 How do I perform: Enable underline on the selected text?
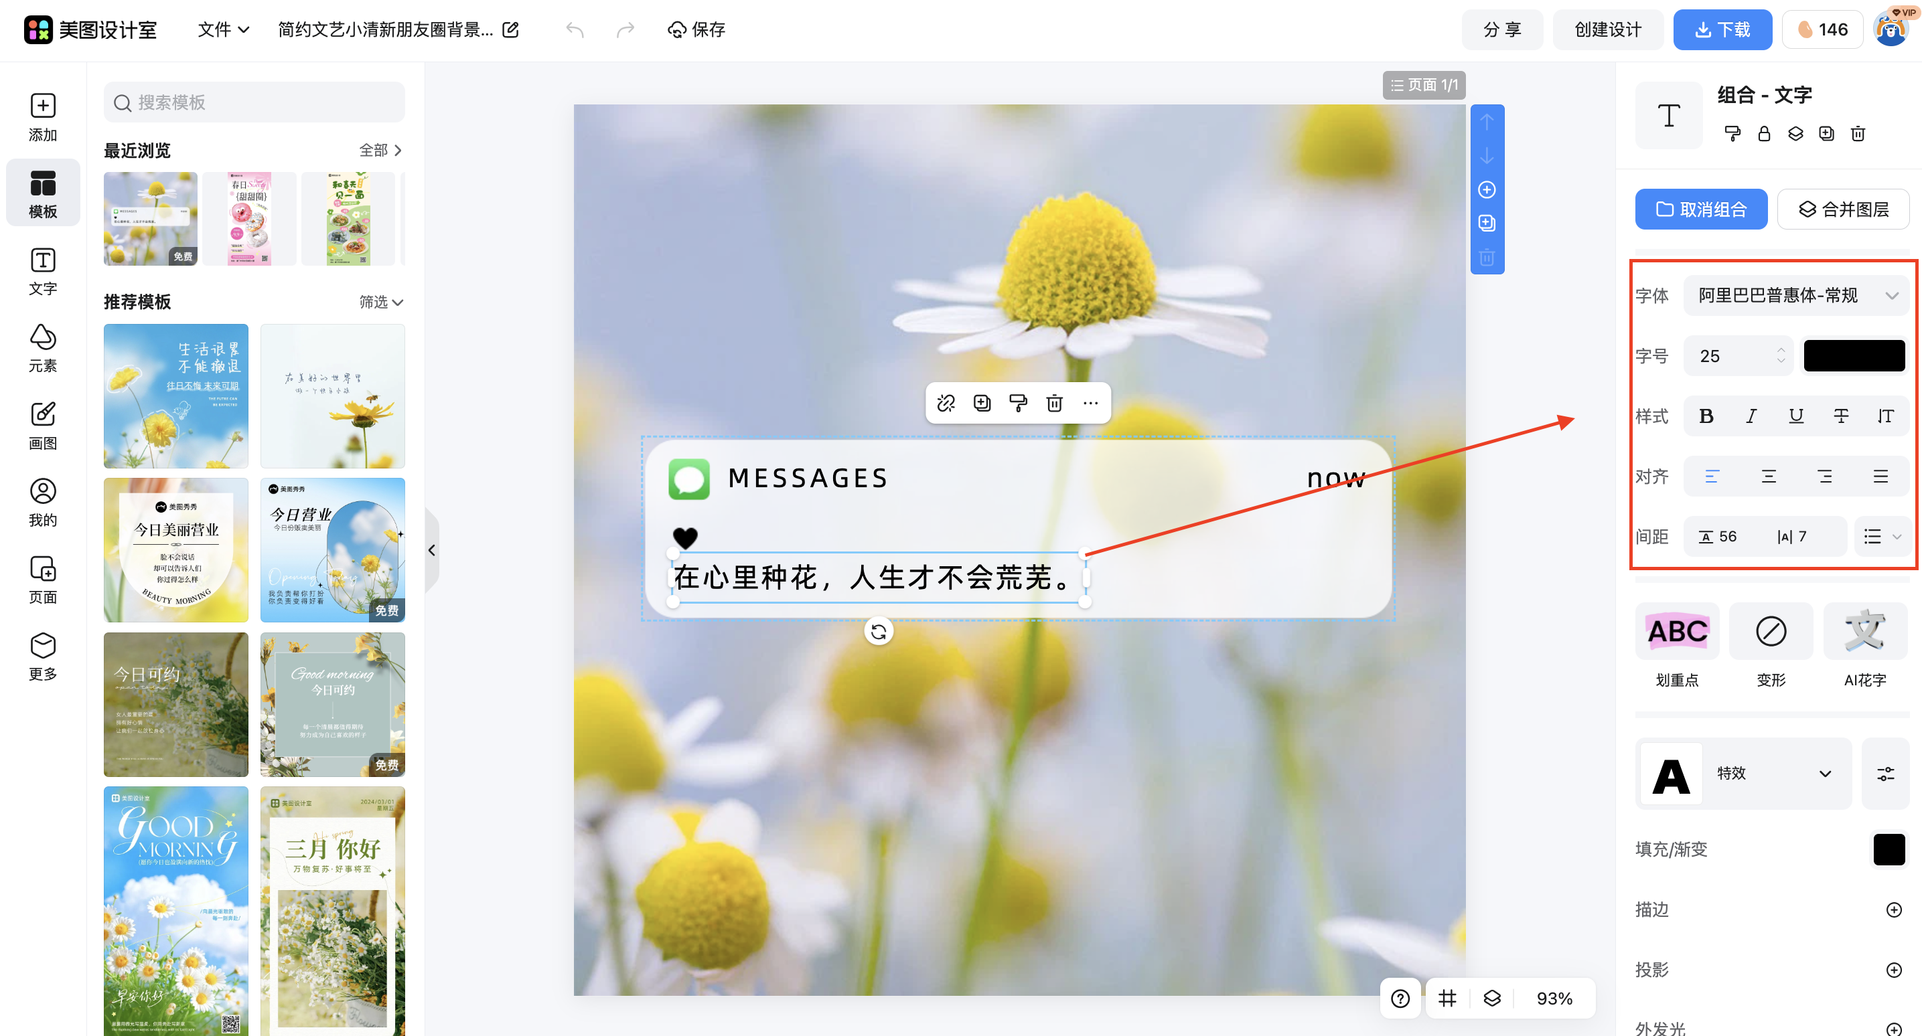coord(1796,416)
